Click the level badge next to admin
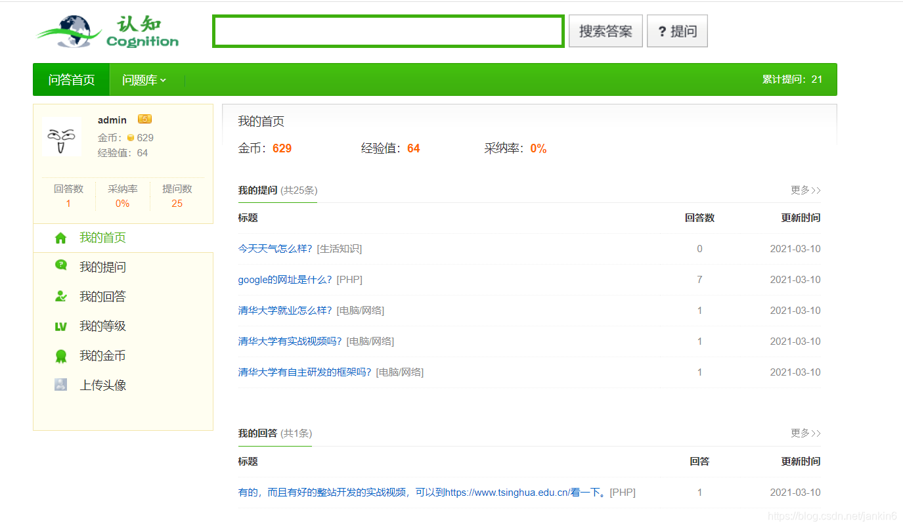 pyautogui.click(x=144, y=119)
